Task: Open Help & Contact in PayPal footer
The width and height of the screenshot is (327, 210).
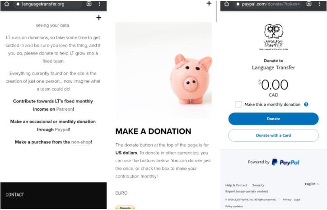Action: coord(236,185)
